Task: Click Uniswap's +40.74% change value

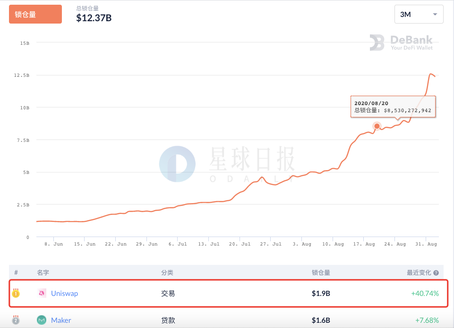Action: tap(425, 293)
